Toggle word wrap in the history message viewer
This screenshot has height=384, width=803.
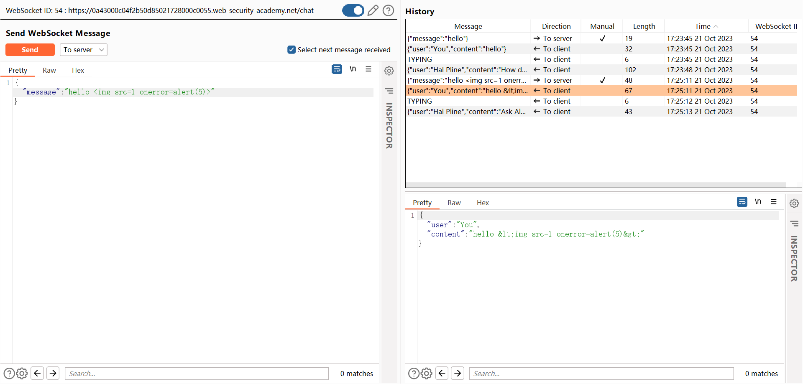click(x=742, y=202)
